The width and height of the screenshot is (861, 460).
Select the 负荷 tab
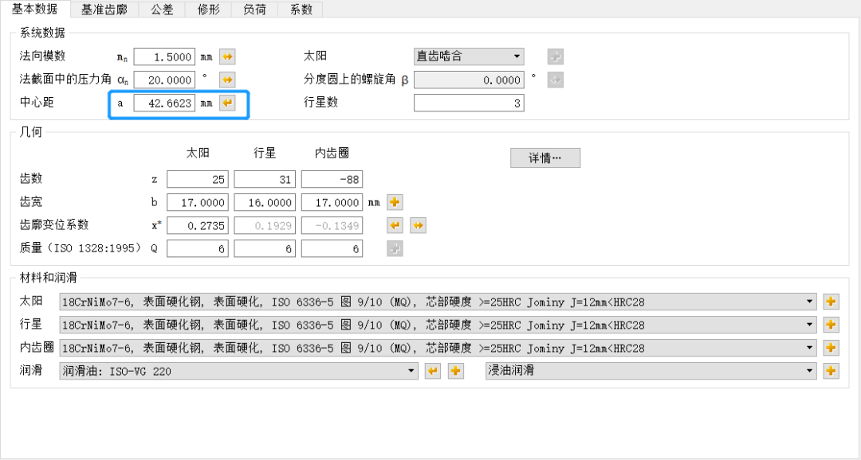click(x=254, y=10)
